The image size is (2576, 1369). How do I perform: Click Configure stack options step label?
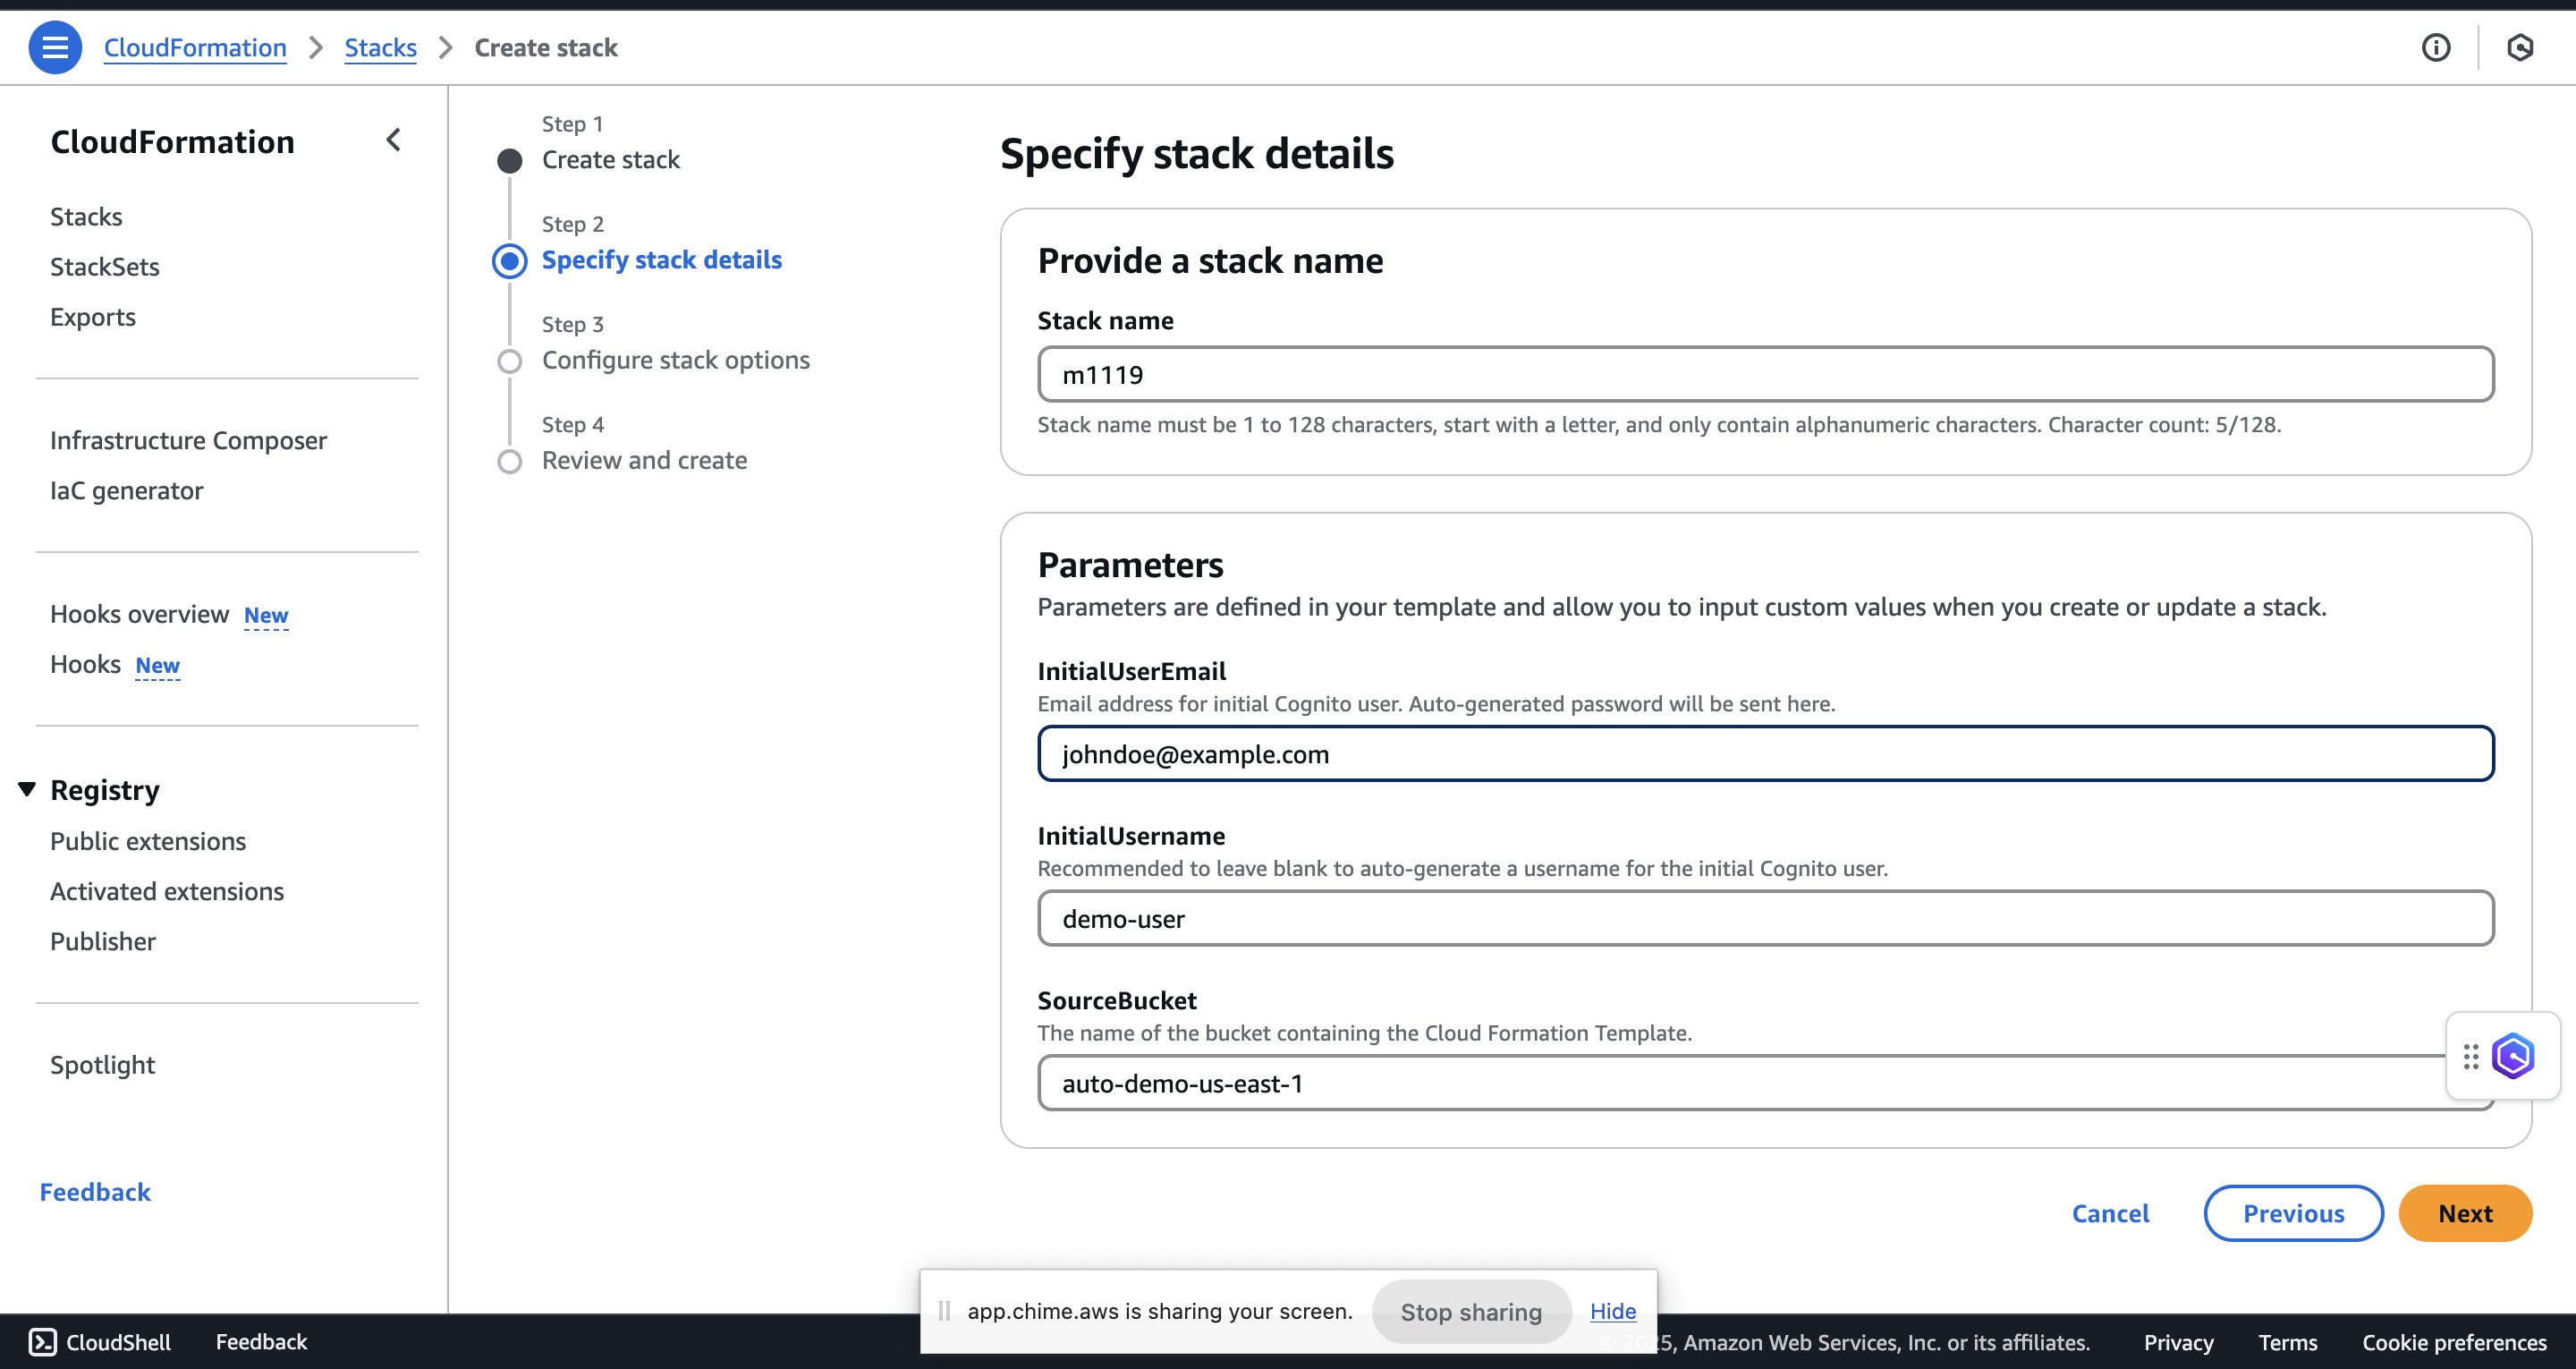click(x=676, y=360)
